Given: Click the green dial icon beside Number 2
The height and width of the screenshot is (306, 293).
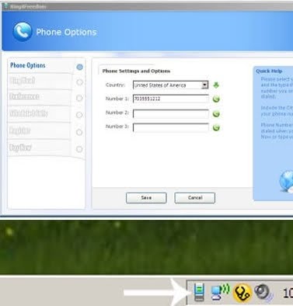Looking at the screenshot, I should [216, 114].
